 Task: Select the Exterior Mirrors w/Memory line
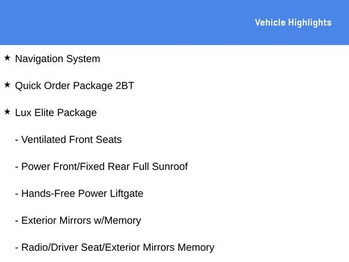coord(78,221)
